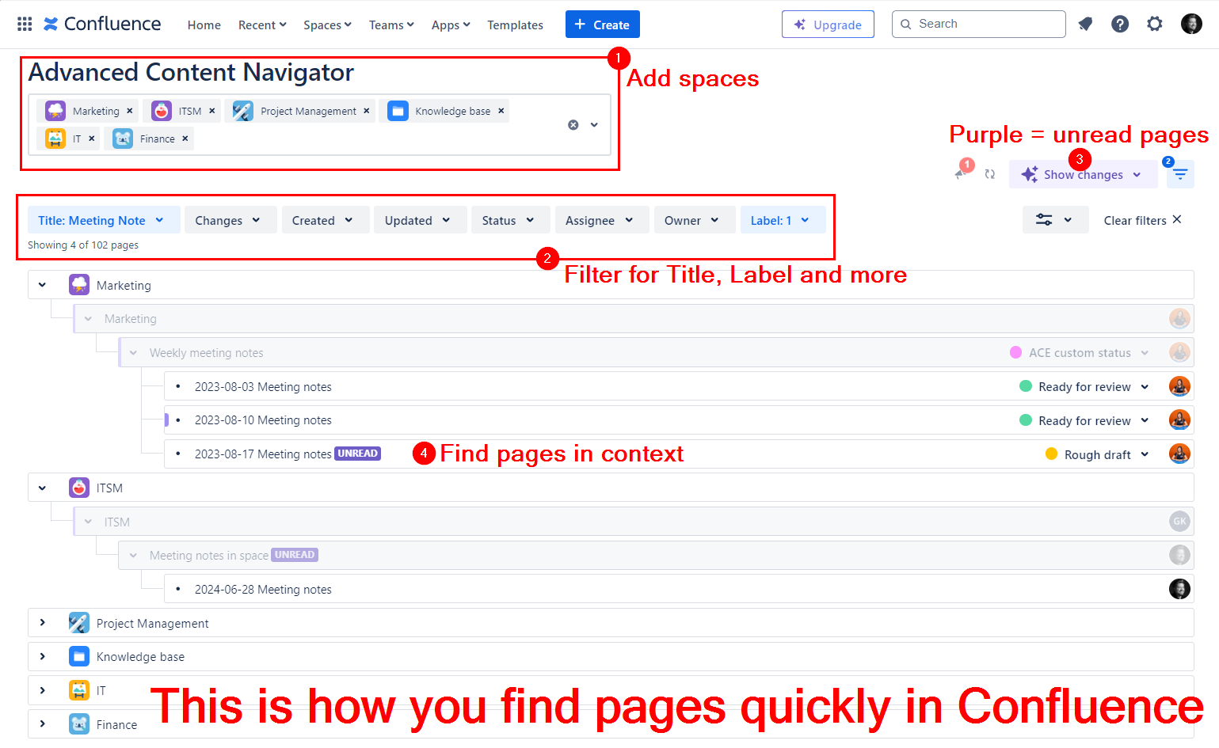Open the ACE custom status dropdown
This screenshot has height=748, width=1219.
click(x=1080, y=353)
